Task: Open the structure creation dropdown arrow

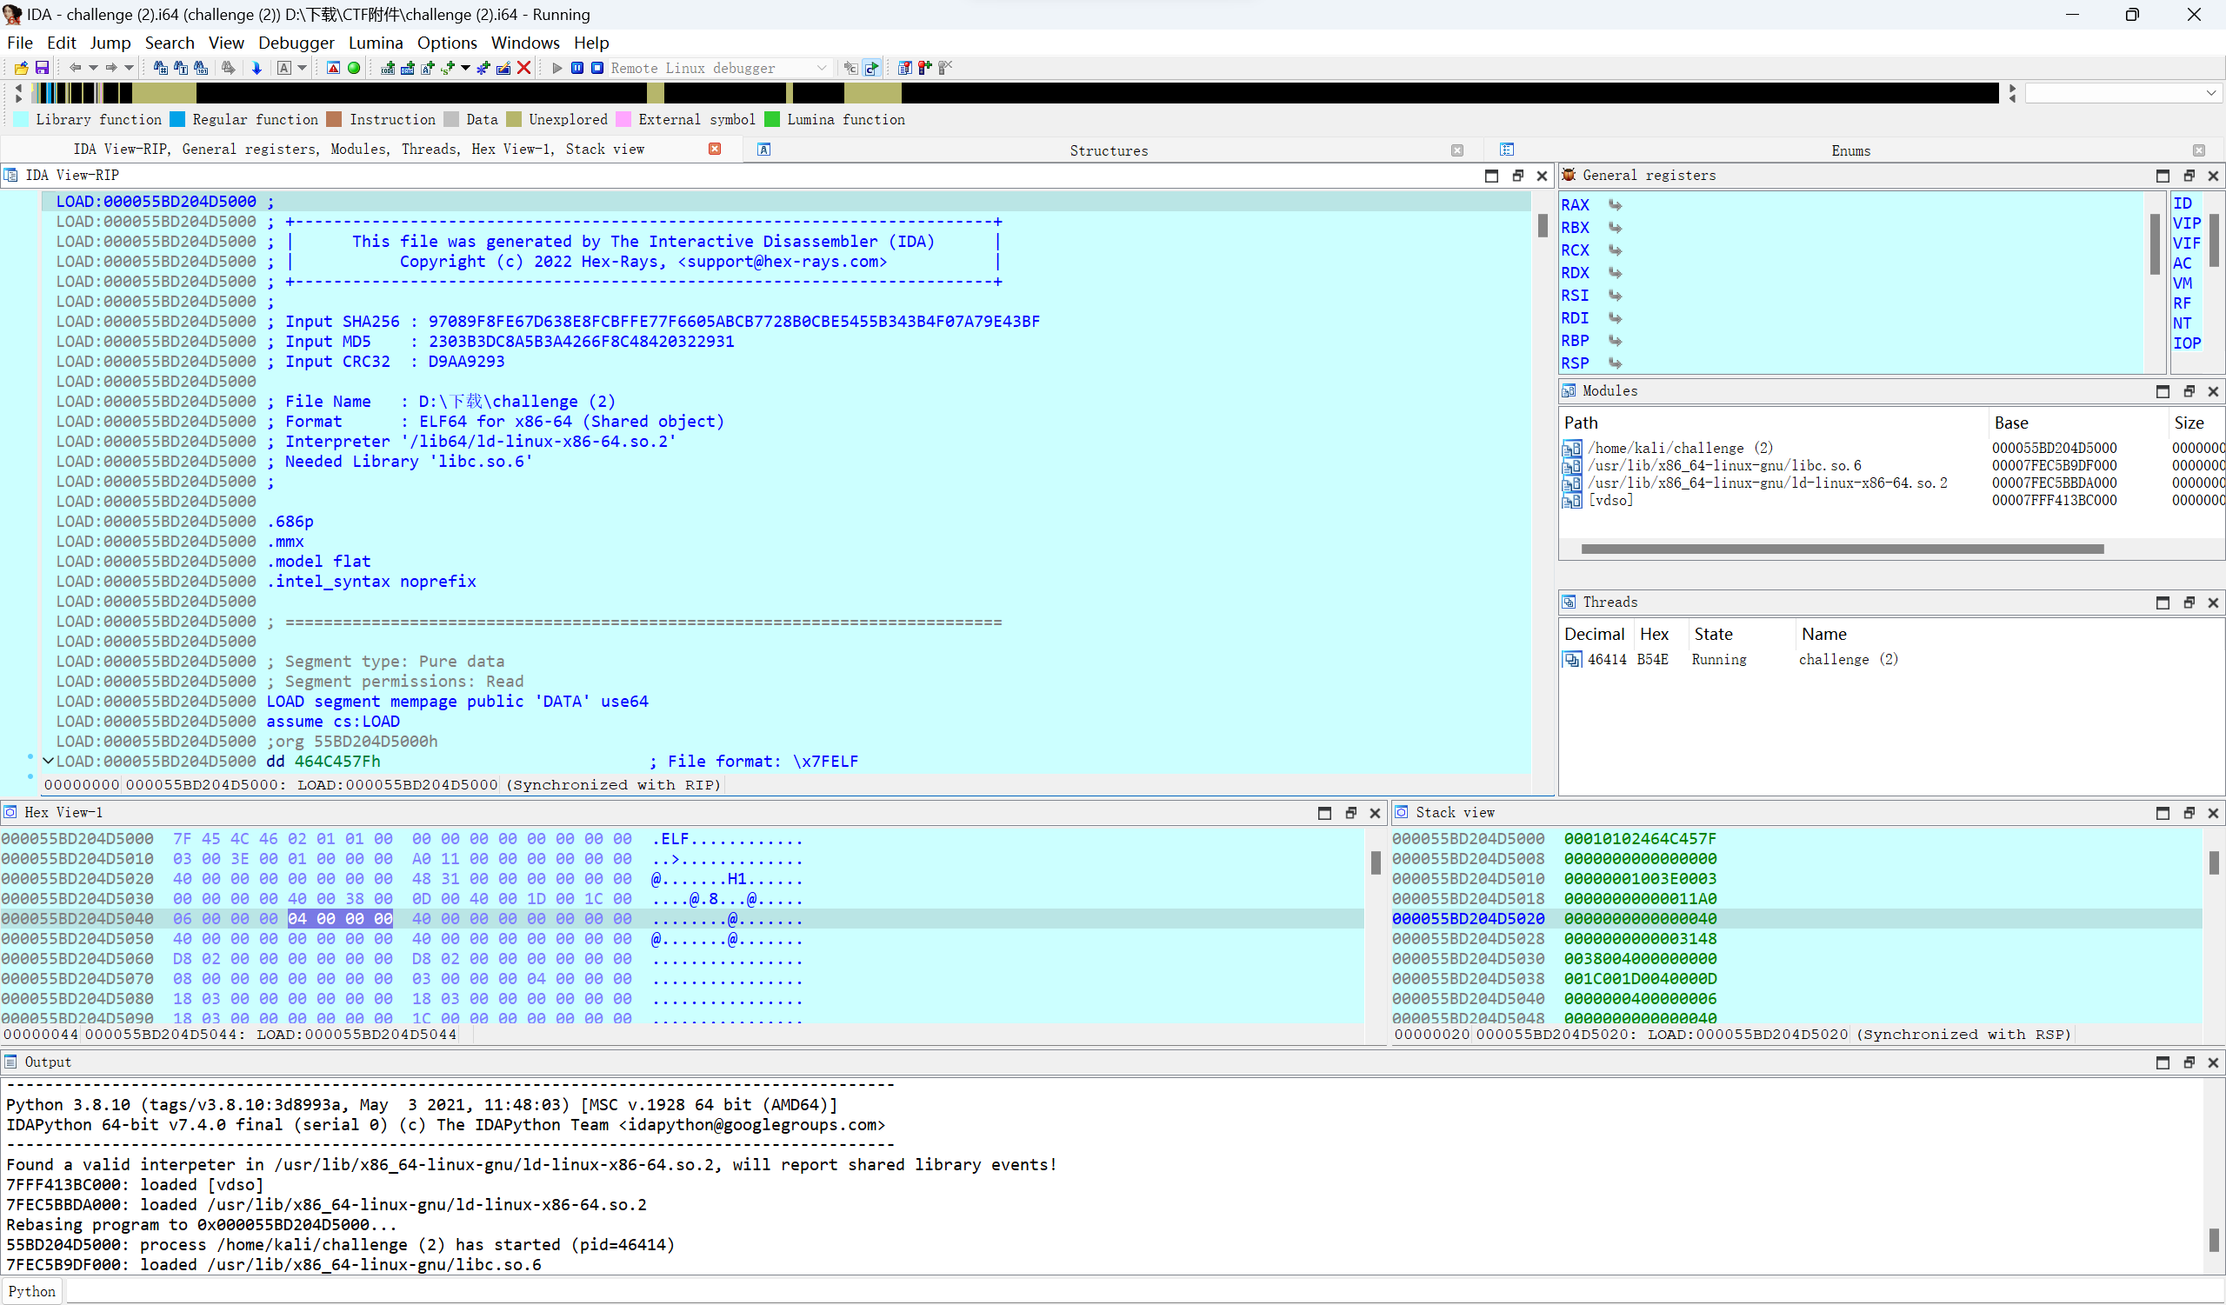Action: pos(465,68)
